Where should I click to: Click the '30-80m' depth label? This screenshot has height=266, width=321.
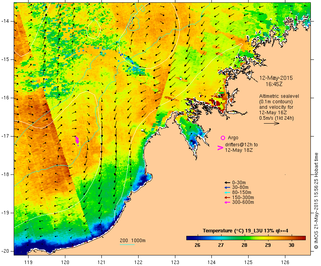coord(240,187)
